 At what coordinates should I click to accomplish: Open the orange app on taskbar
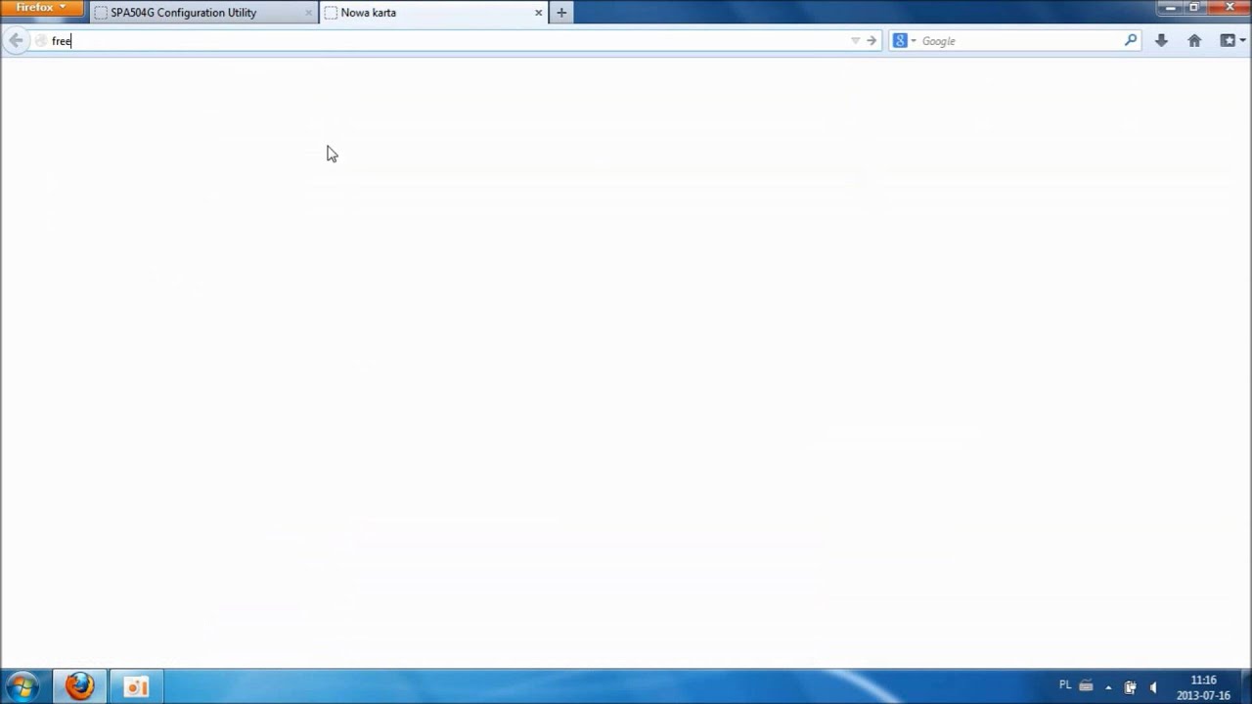136,686
